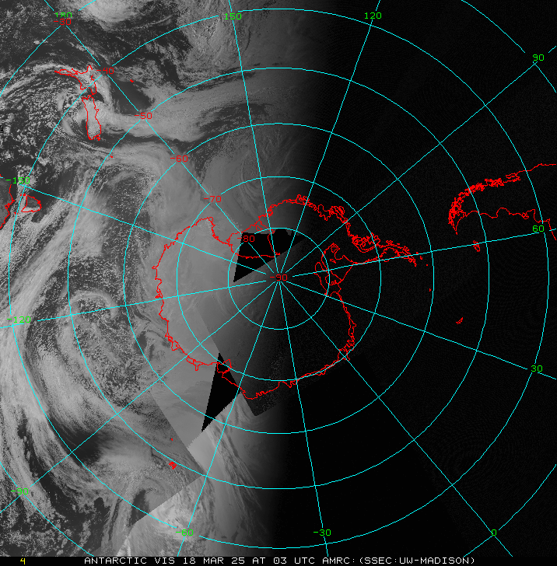Click the caption text 'ANTARCTIC VIS'

pyautogui.click(x=129, y=561)
